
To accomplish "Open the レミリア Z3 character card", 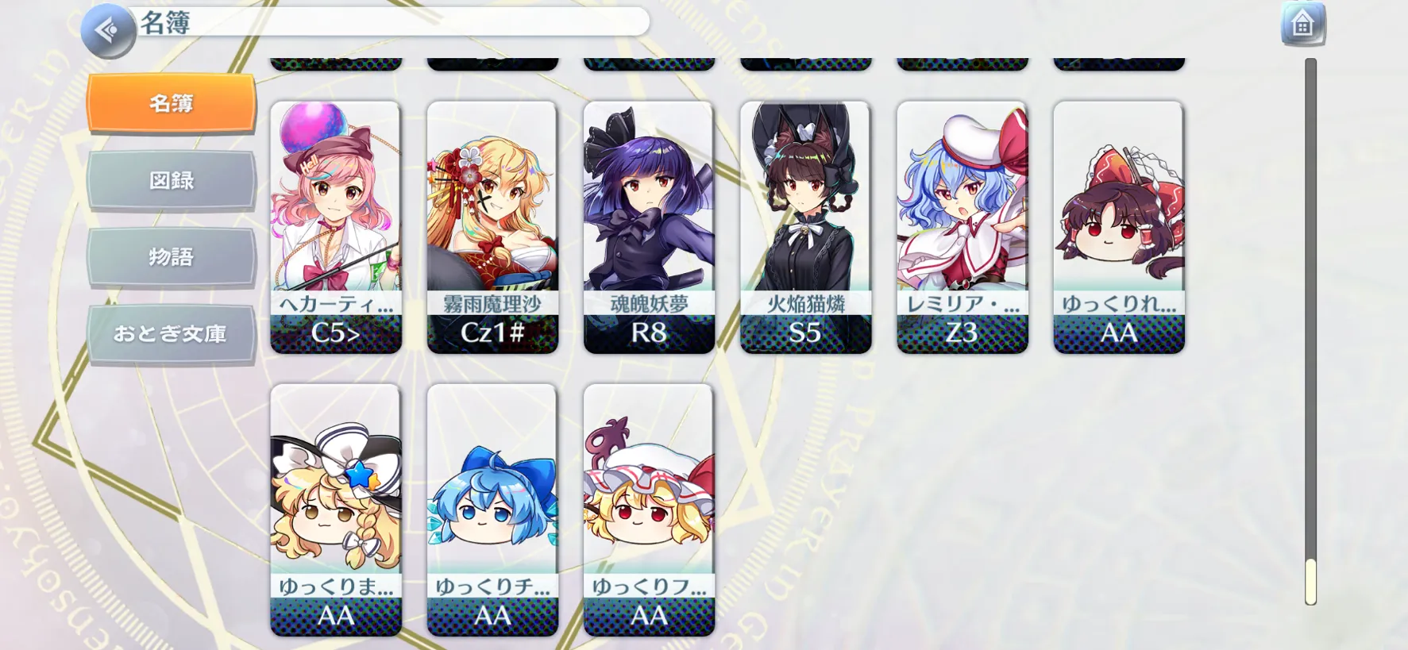I will pos(962,227).
